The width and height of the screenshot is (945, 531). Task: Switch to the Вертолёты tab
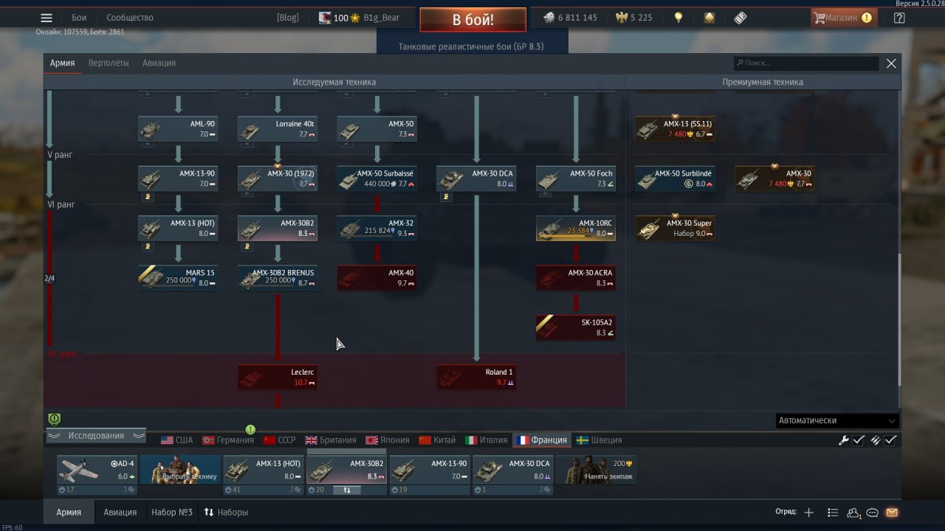click(x=109, y=63)
